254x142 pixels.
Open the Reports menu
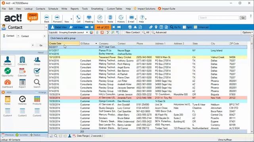75,9
